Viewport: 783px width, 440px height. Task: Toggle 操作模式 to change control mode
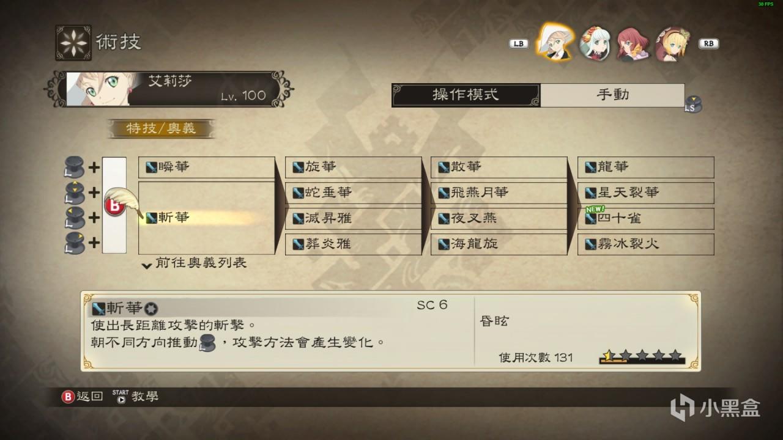(466, 95)
